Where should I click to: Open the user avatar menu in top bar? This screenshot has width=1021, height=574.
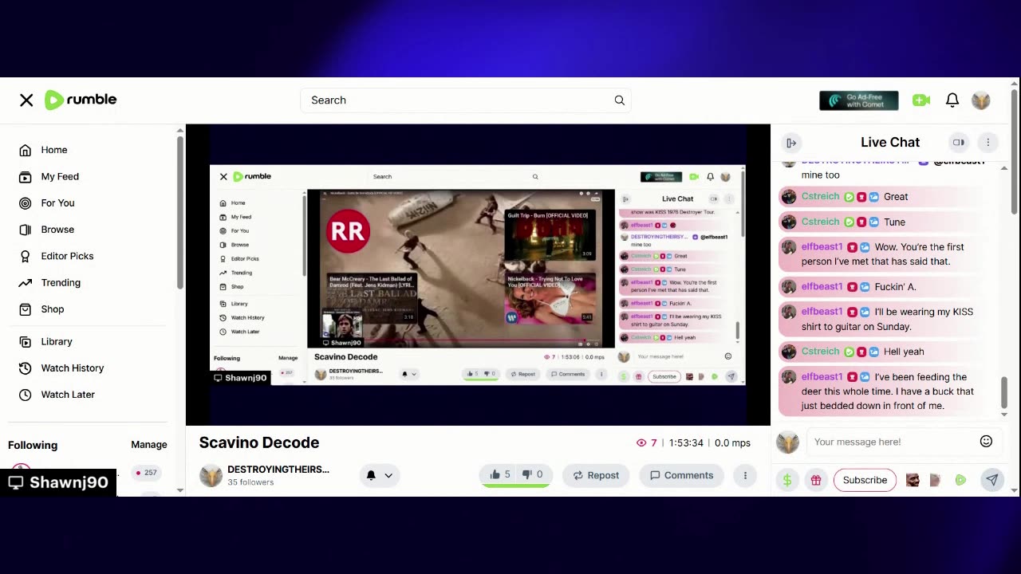pyautogui.click(x=981, y=100)
